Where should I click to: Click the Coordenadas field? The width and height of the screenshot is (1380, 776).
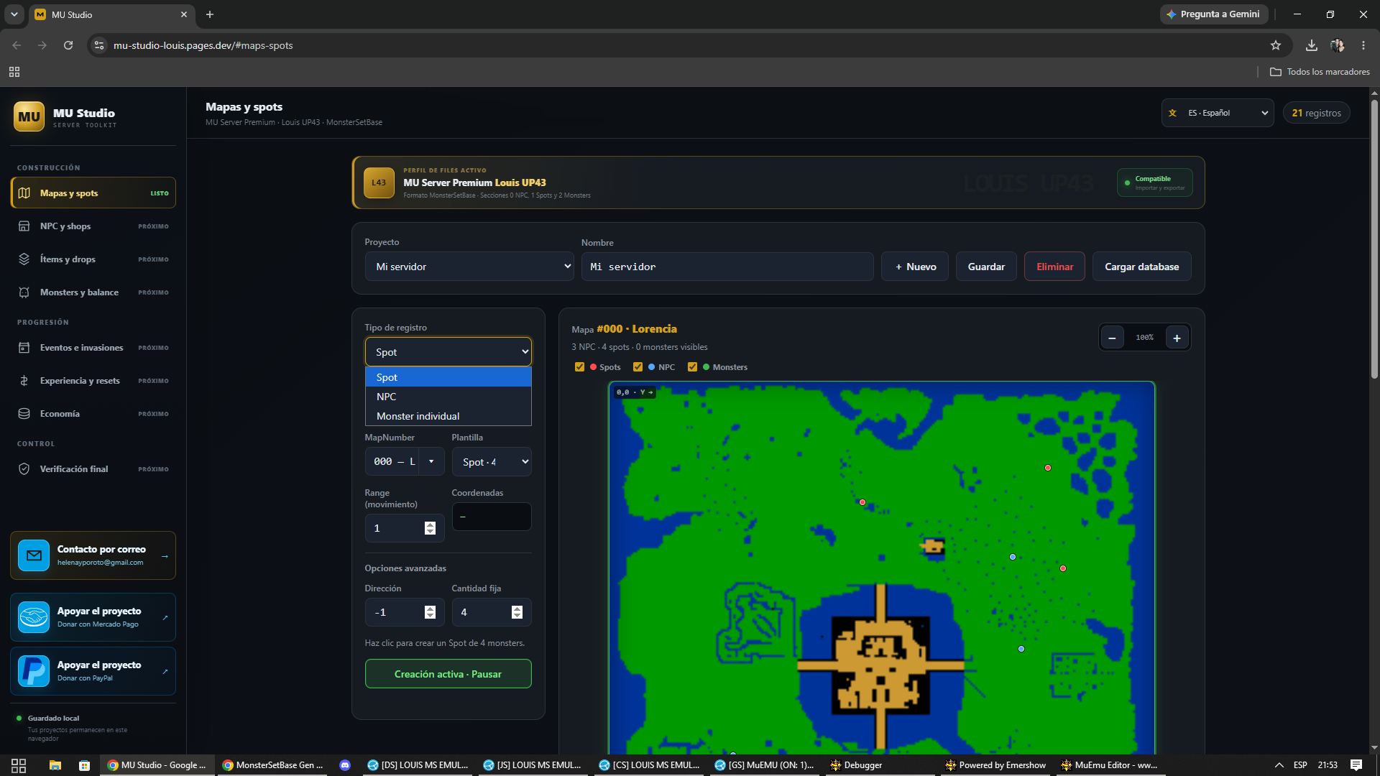tap(492, 517)
